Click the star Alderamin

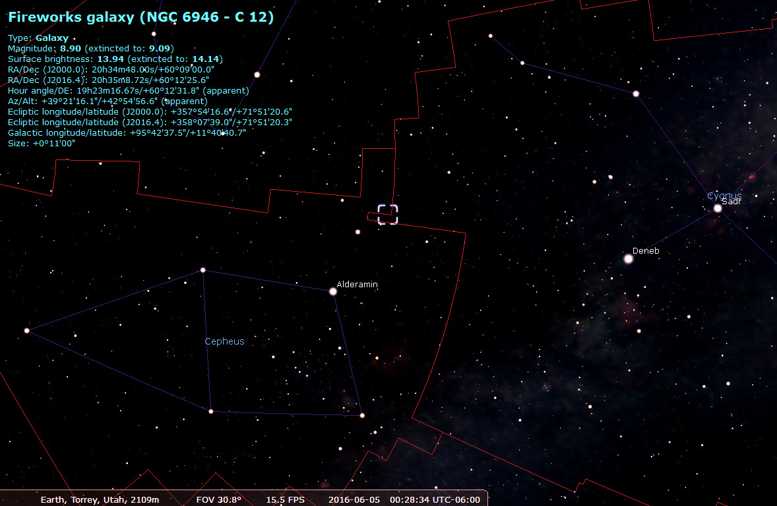[x=333, y=291]
